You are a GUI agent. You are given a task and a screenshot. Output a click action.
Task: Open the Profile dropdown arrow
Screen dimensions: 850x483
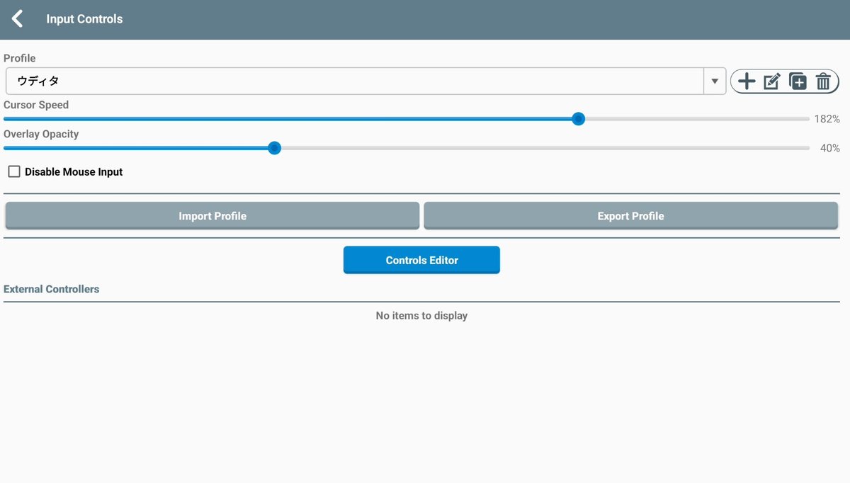(715, 81)
